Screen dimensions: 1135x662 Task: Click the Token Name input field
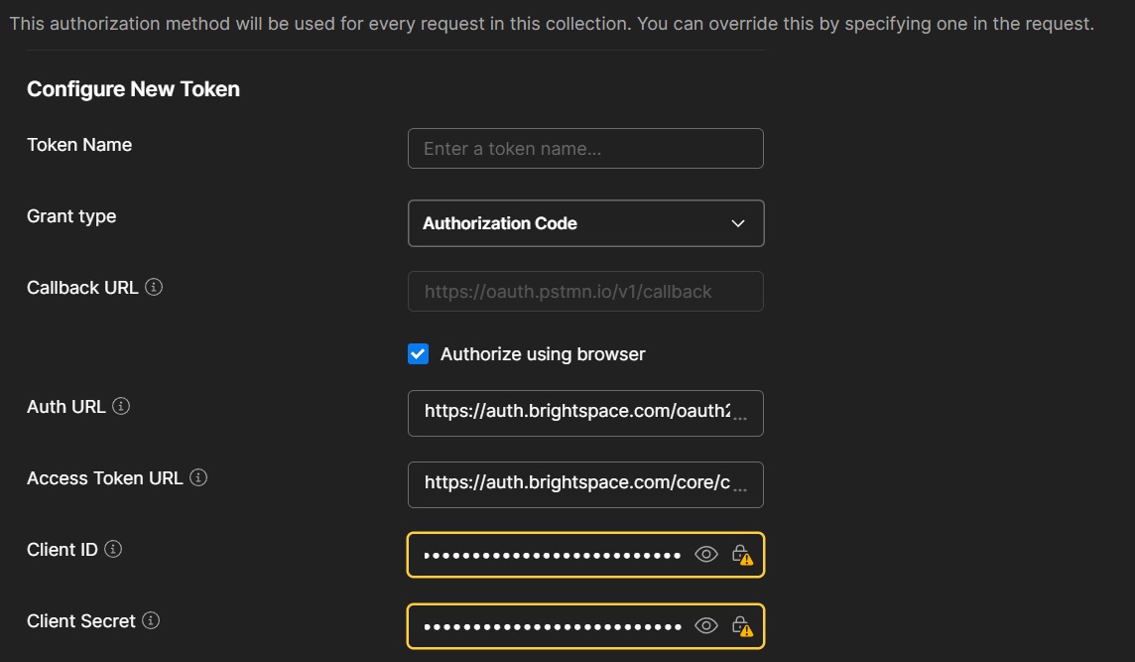[585, 149]
